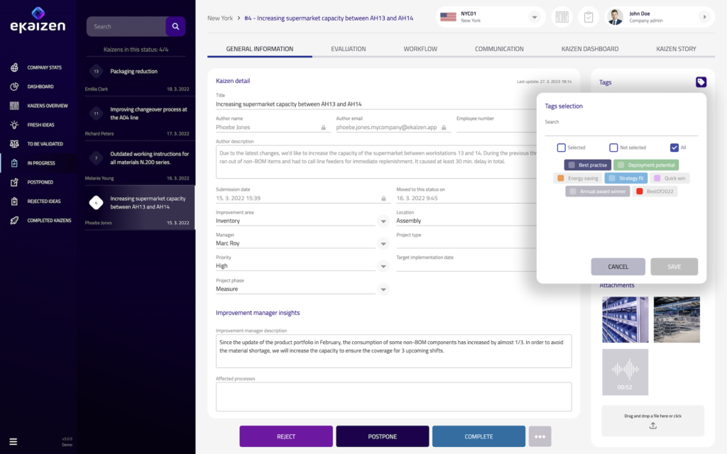727x454 pixels.
Task: Open the hamburger menu at bottom left
Action: point(13,441)
